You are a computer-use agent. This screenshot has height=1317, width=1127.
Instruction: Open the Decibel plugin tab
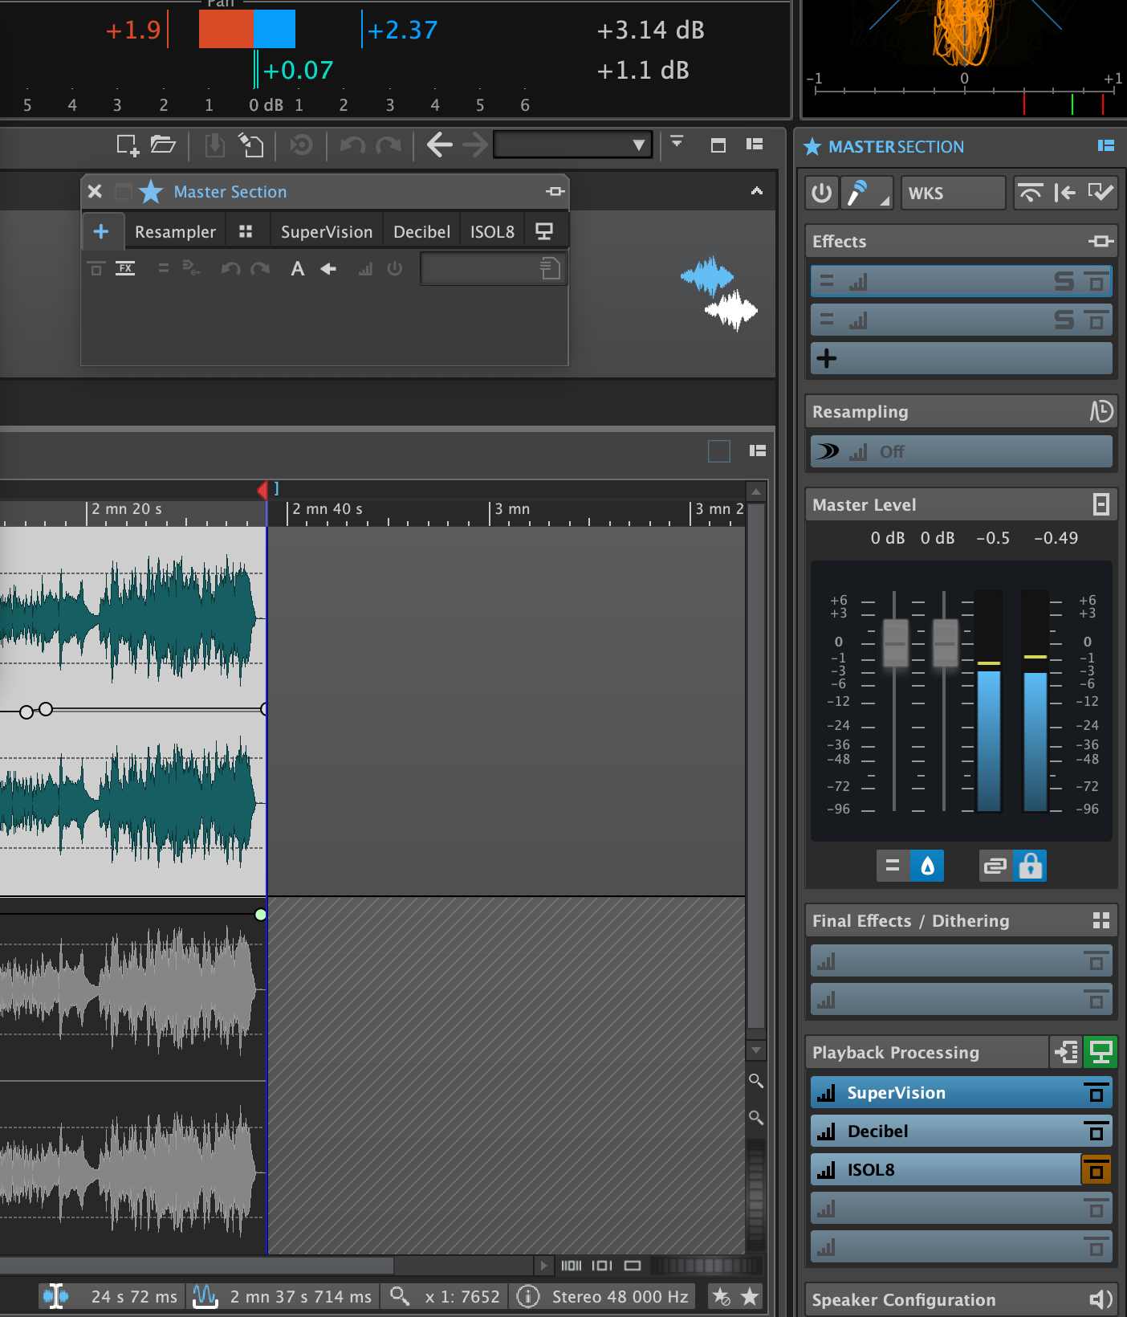[x=421, y=232]
